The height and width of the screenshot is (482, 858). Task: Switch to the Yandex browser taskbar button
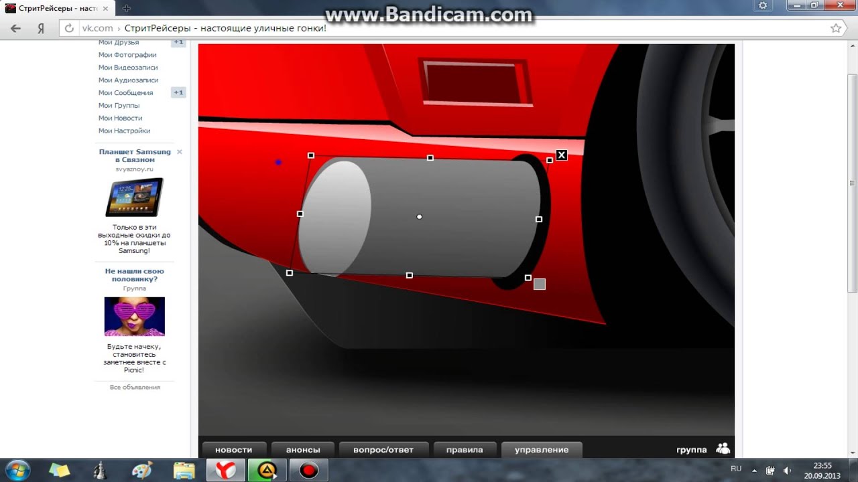point(225,470)
